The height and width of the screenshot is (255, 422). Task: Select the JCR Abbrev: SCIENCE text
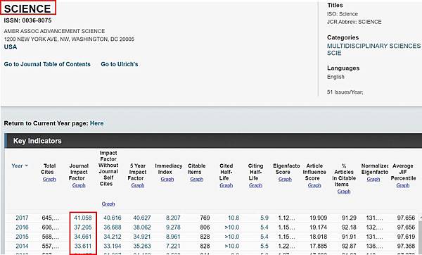pyautogui.click(x=354, y=22)
